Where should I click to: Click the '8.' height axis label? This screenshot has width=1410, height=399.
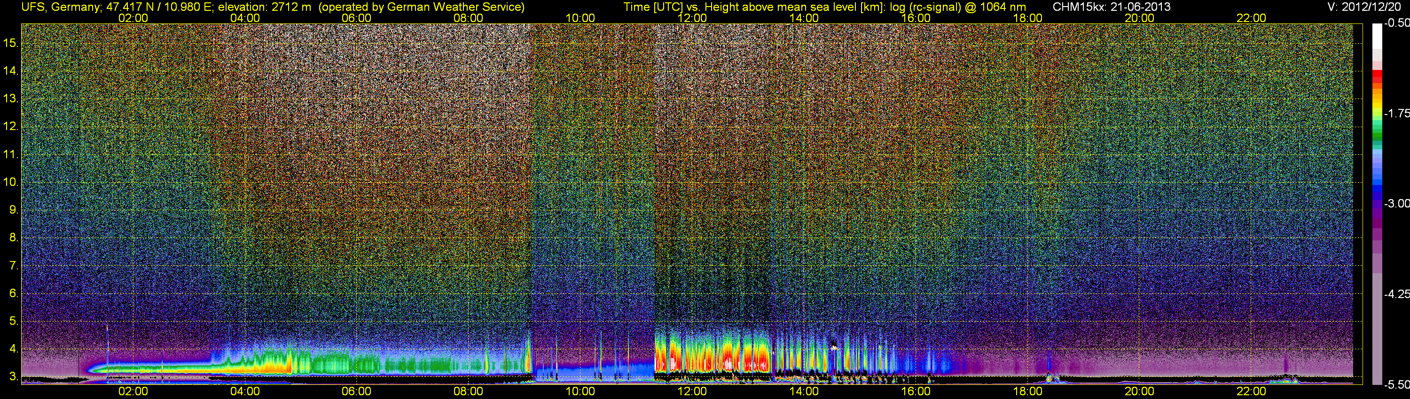point(14,238)
